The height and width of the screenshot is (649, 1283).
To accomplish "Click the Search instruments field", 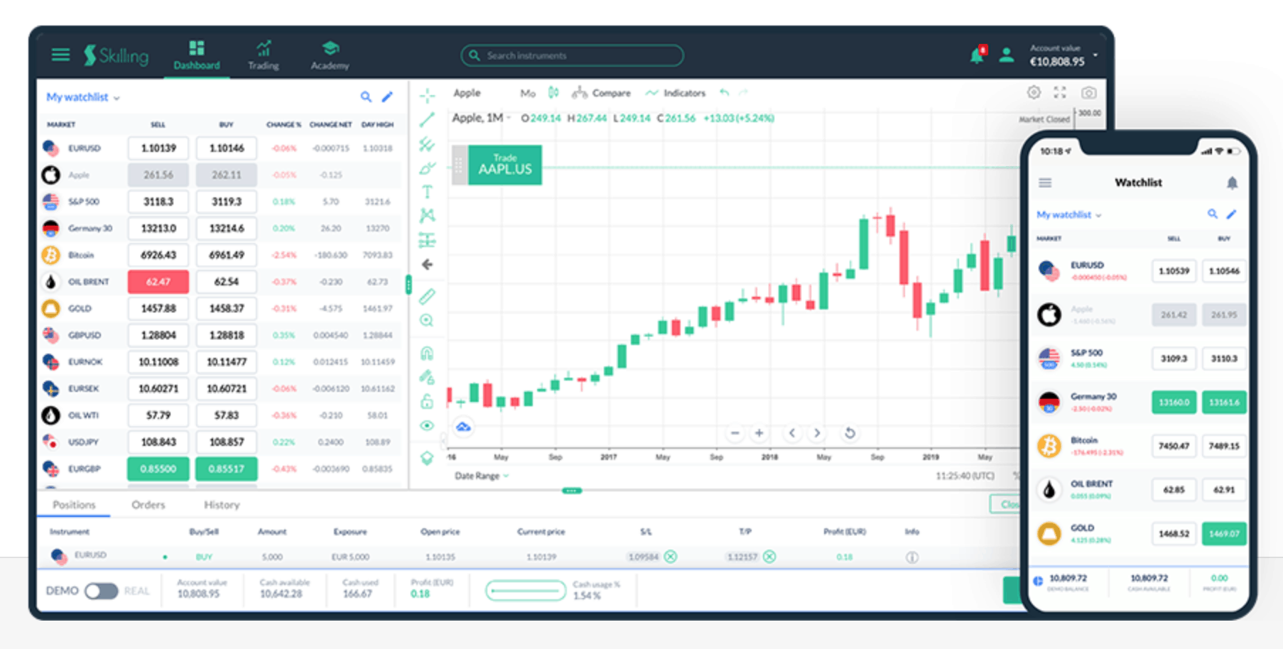I will coord(573,55).
